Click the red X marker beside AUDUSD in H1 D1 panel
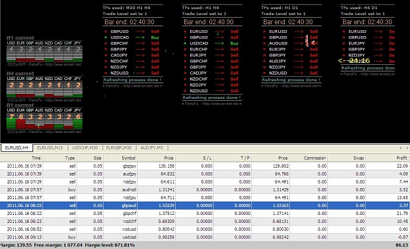This screenshot has width=410, height=249. (x=264, y=43)
